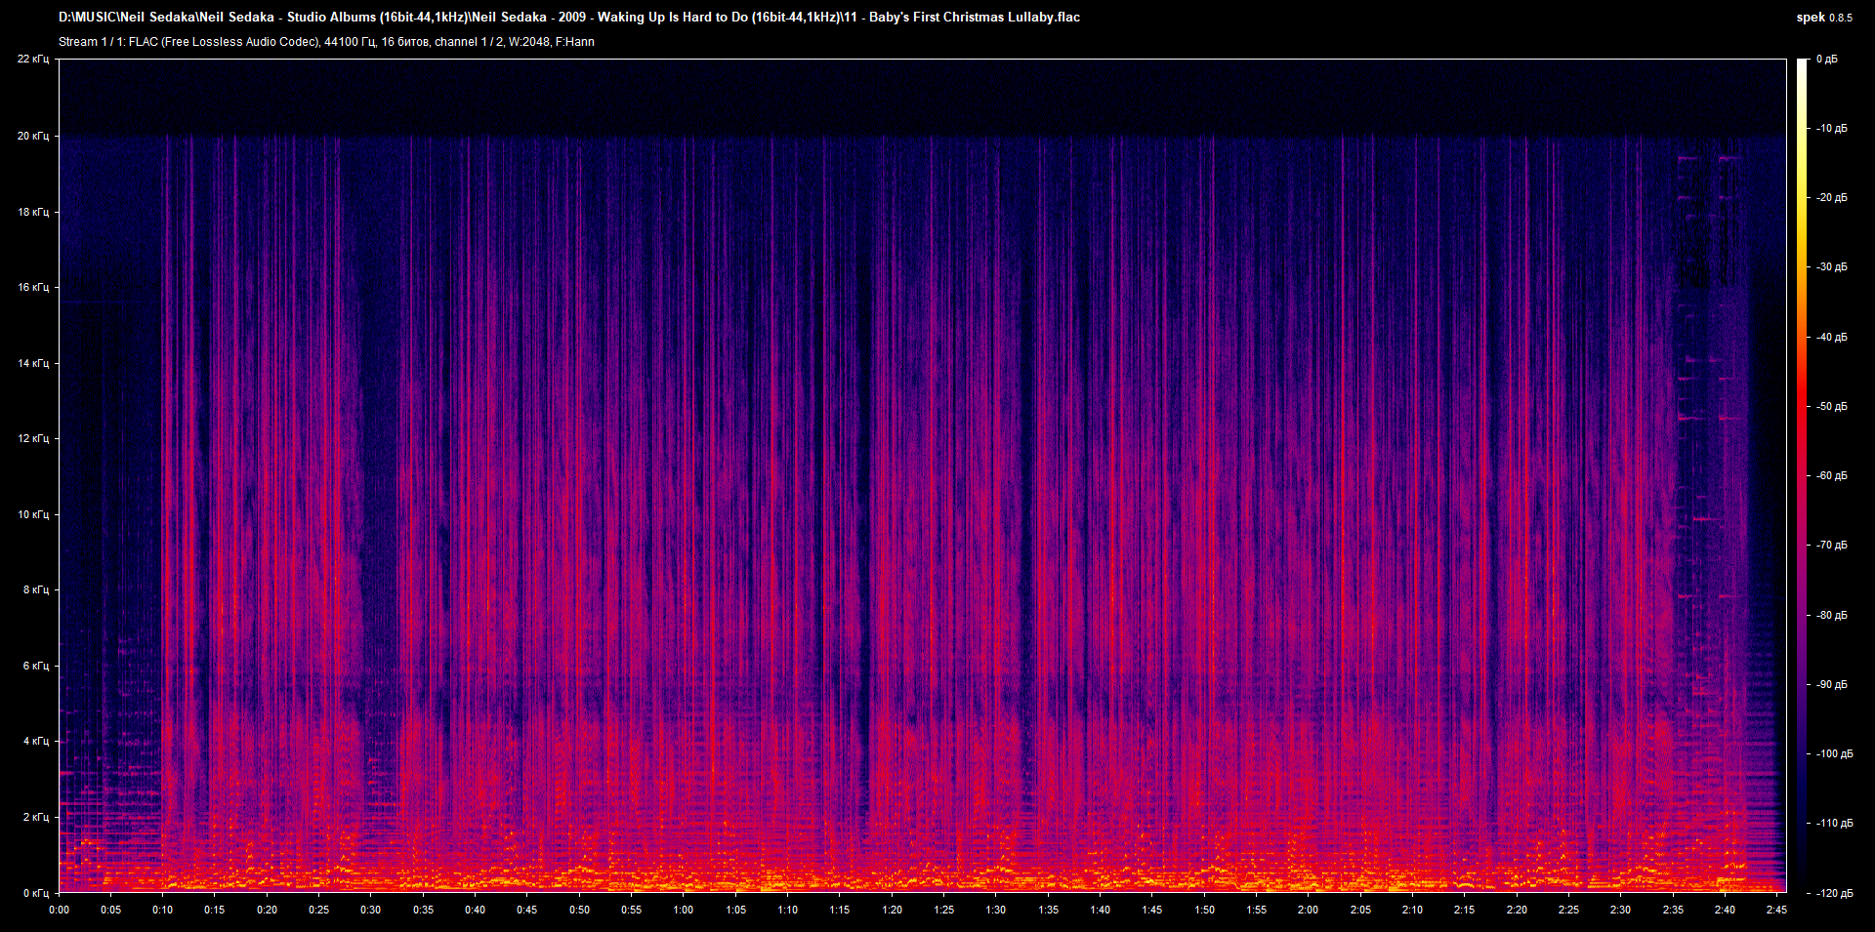Pick the '1:05' time axis label

[736, 910]
